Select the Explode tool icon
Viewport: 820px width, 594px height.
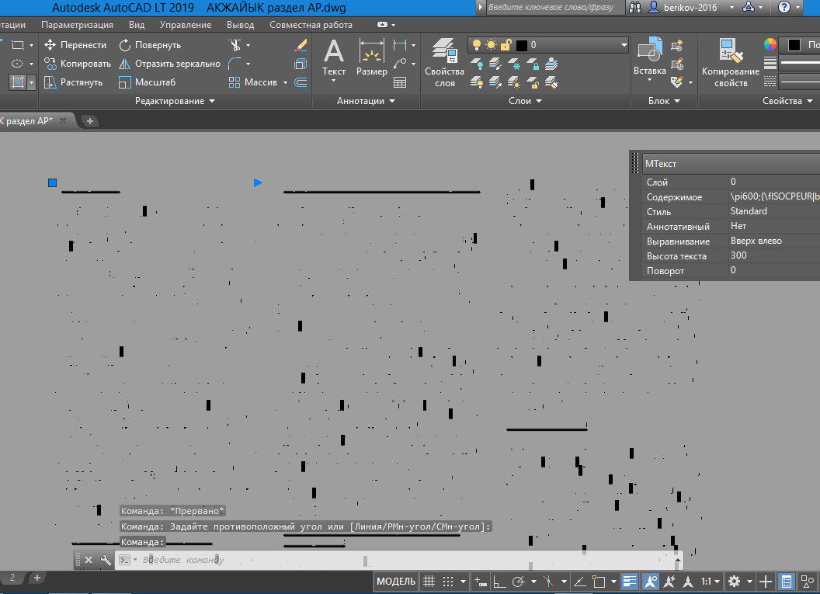301,64
